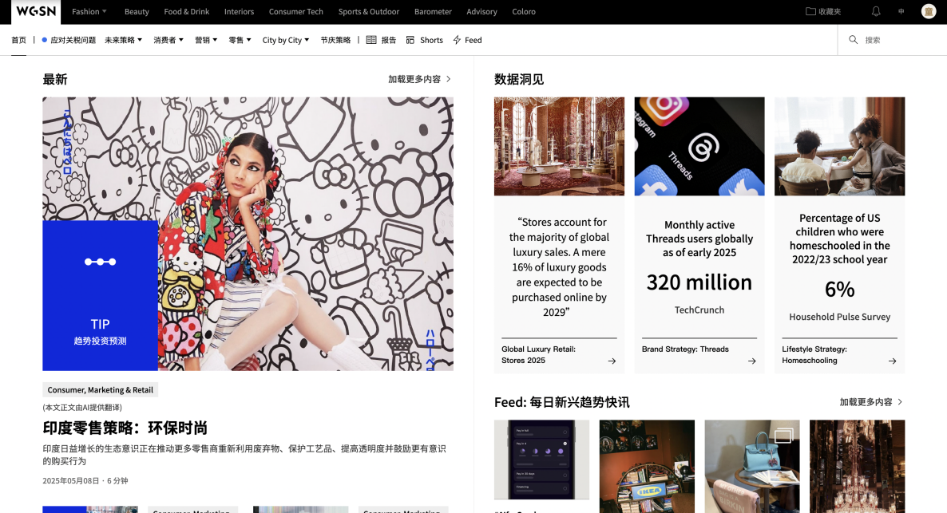Click 加载更多内容 next to 最新
This screenshot has height=513, width=947.
pyautogui.click(x=419, y=79)
